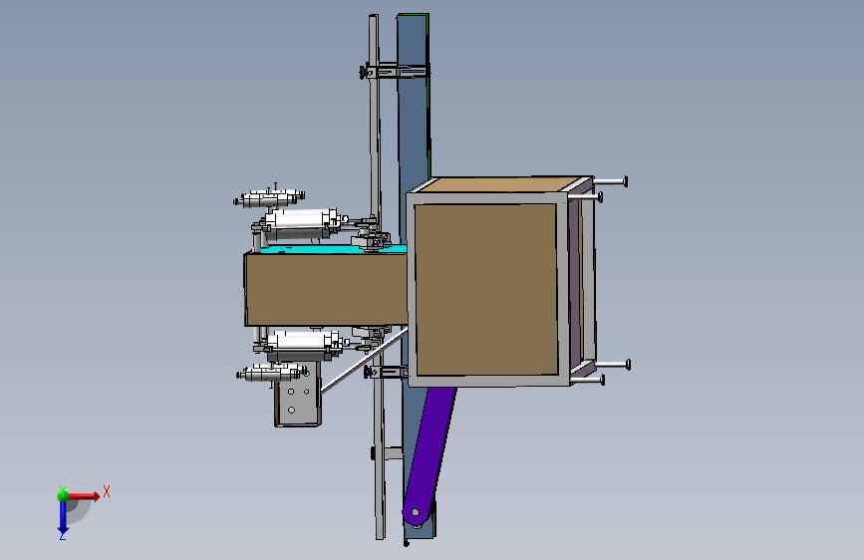Select the lower white pneumatic cylinder
The image size is (864, 560).
302,340
